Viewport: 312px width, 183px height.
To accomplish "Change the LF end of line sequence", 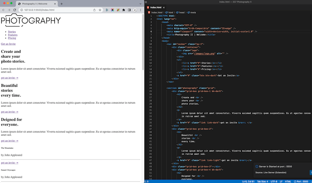I will pos(281,181).
